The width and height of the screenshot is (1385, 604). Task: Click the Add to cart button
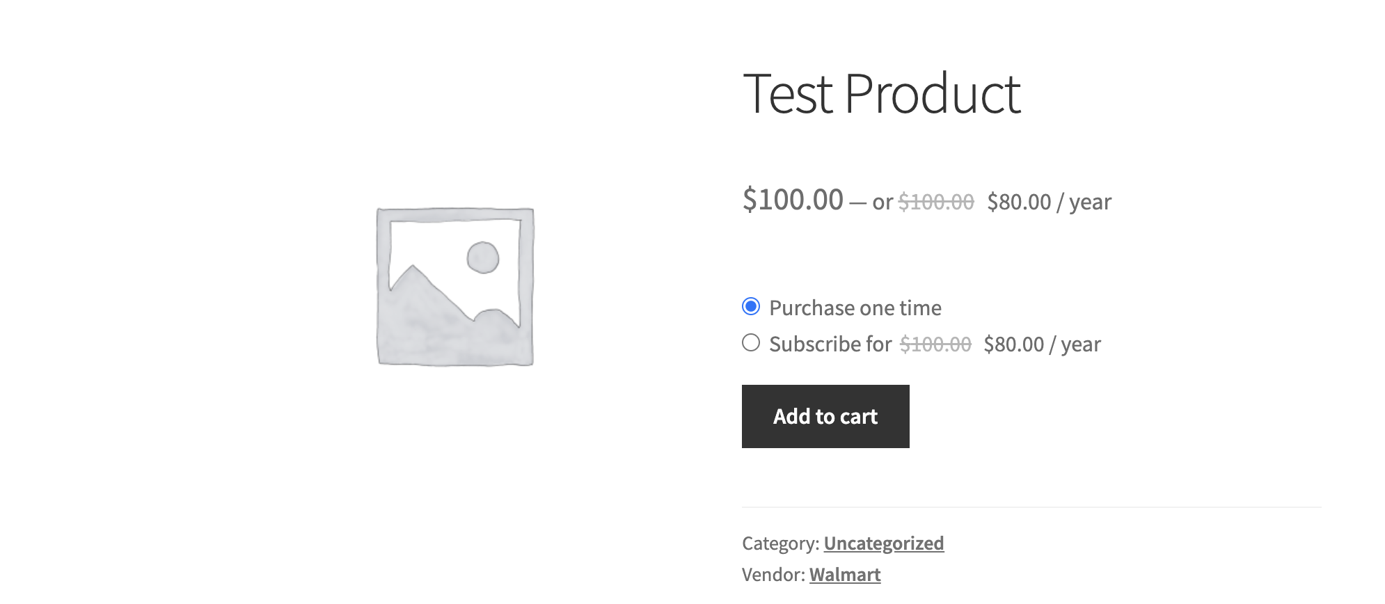tap(825, 416)
